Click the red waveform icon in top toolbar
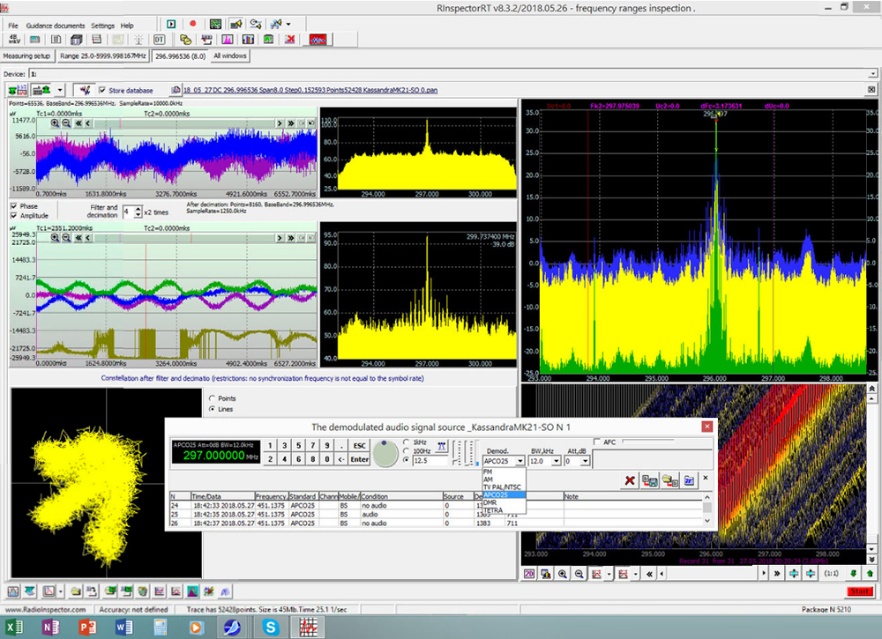Image resolution: width=882 pixels, height=639 pixels. (x=318, y=40)
